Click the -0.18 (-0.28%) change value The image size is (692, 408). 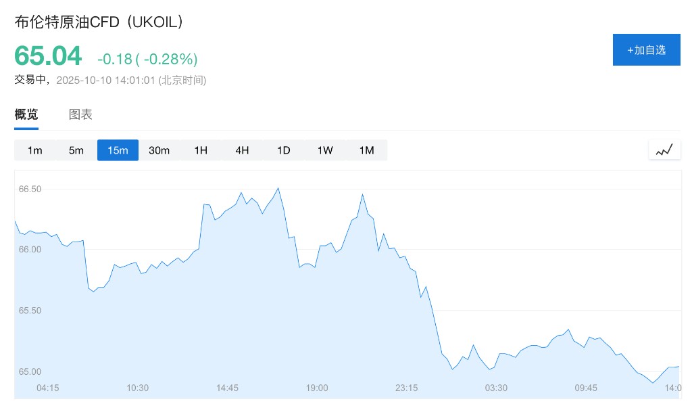tap(147, 59)
